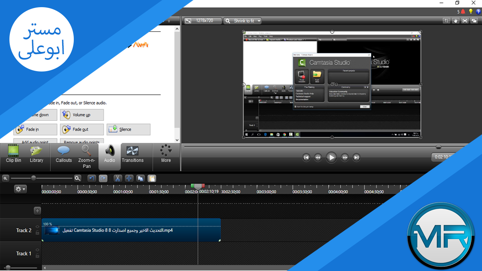Click the playhead marker on the ruler
The height and width of the screenshot is (271, 482).
198,187
